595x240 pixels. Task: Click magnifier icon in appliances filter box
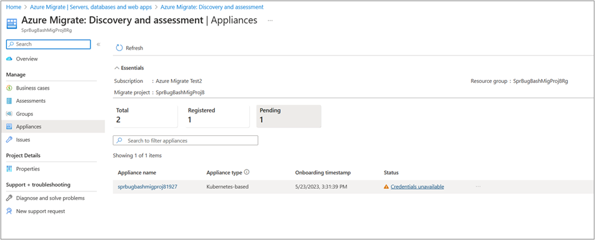click(x=120, y=140)
